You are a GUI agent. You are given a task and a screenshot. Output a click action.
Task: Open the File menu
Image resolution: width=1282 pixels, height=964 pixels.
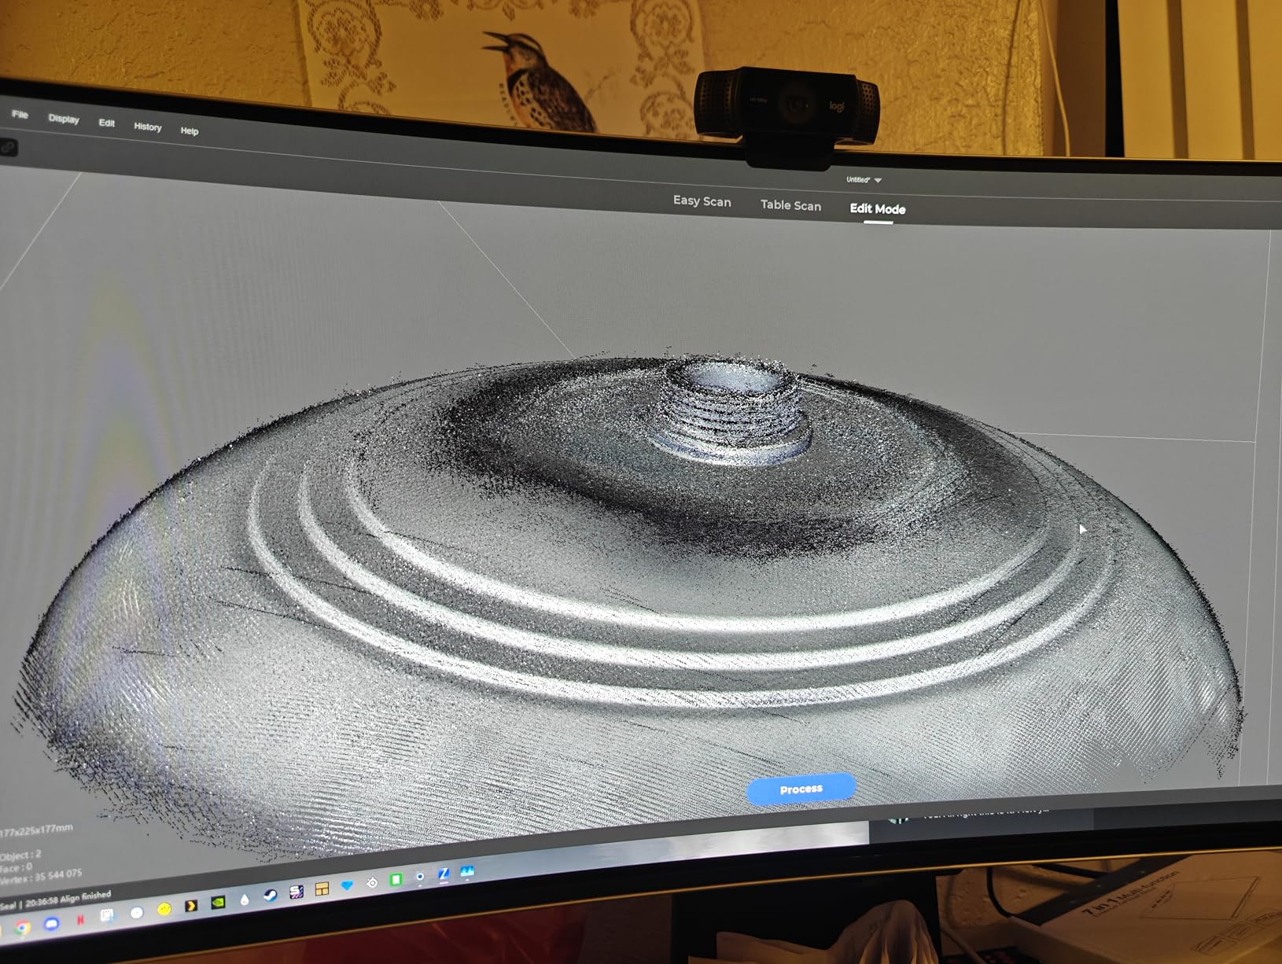(x=20, y=115)
